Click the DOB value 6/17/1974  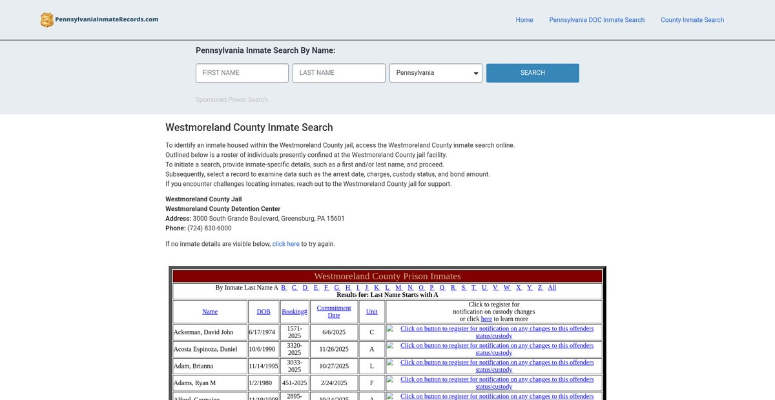(x=262, y=332)
